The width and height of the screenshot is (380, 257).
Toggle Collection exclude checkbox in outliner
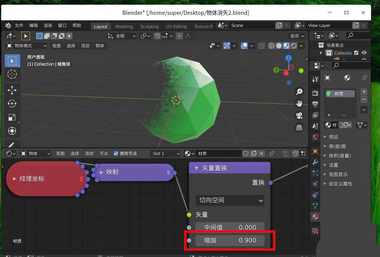pos(356,53)
